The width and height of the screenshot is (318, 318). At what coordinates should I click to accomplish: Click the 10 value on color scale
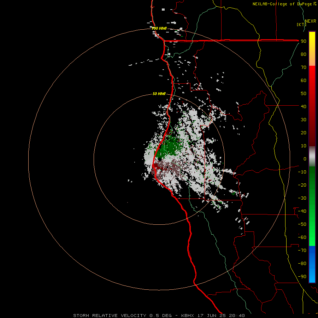tap(304, 146)
